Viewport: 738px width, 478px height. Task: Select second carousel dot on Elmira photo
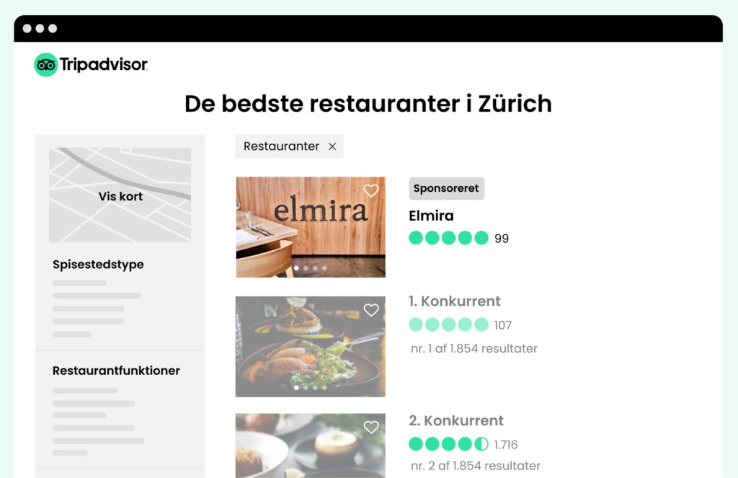pos(306,268)
